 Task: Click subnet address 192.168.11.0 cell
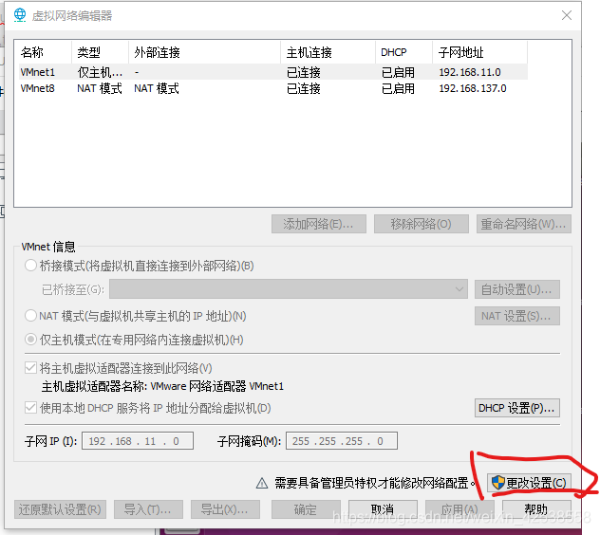tap(470, 72)
